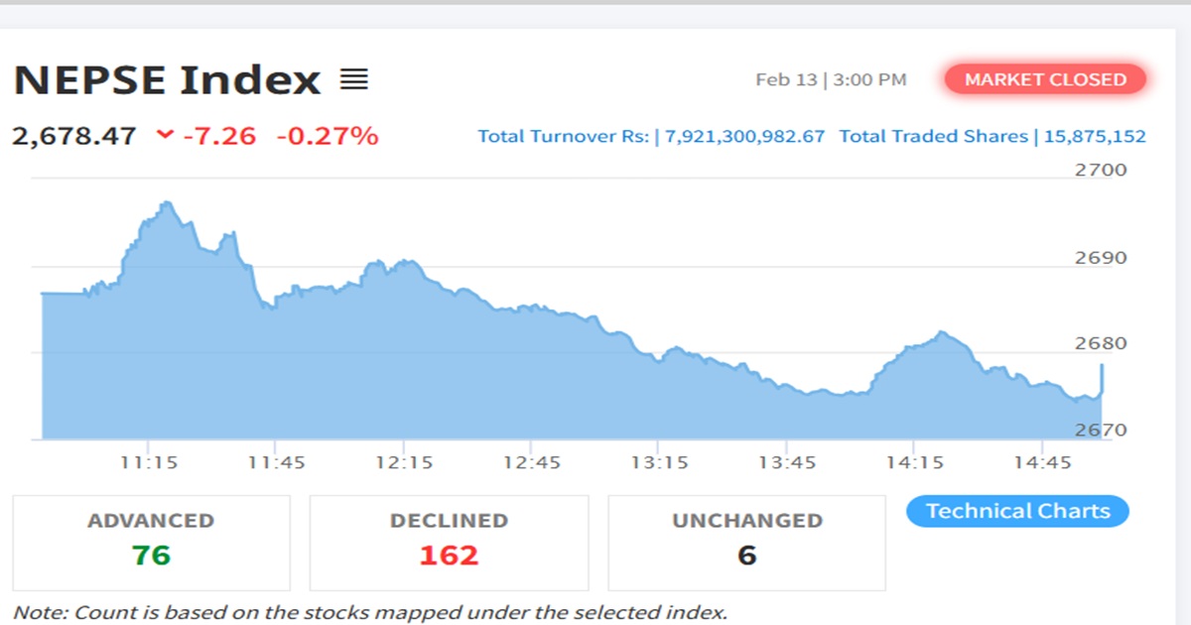Click the chart's highest peak after 11:15
This screenshot has height=625, width=1191.
pos(166,203)
